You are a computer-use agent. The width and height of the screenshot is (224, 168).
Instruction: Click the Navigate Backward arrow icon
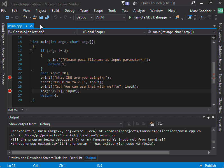(x=7, y=17)
